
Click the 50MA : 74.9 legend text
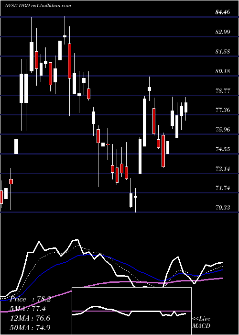coord(30,327)
